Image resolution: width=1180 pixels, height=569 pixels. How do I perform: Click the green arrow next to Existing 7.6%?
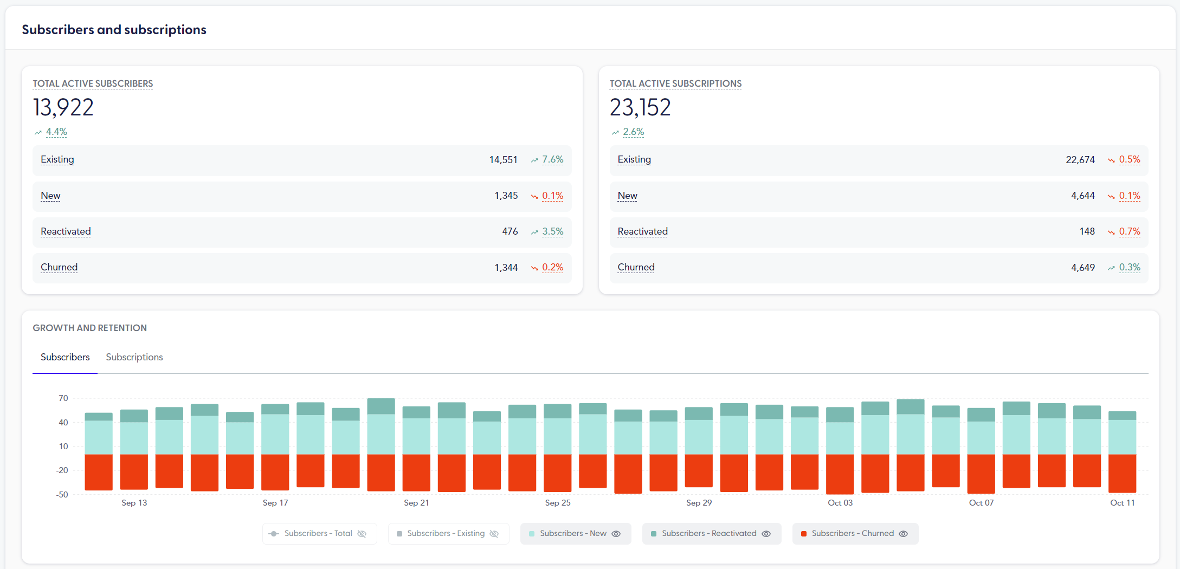coord(533,159)
